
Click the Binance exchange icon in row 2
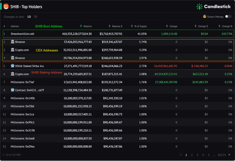pyautogui.click(x=13, y=42)
